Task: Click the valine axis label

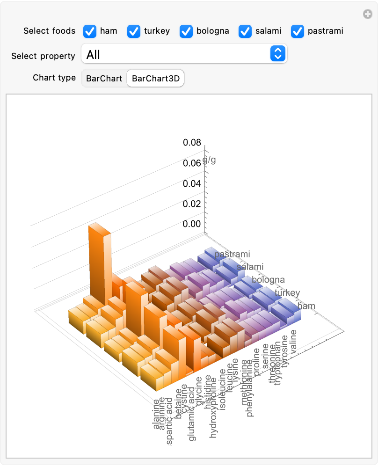Action: pyautogui.click(x=293, y=342)
